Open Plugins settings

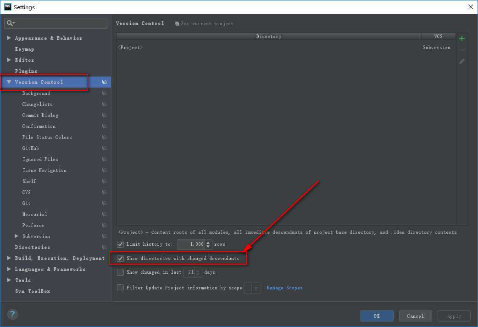26,71
